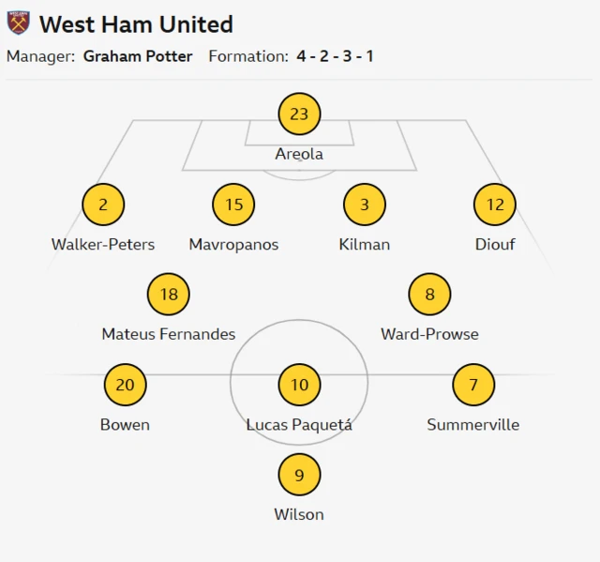Click Kilman's number 3 badge
Screen dimensions: 600x562
(x=365, y=205)
